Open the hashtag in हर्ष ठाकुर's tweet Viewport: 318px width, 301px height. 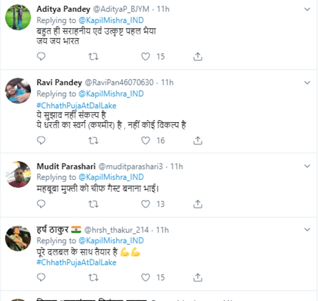pos(76,262)
